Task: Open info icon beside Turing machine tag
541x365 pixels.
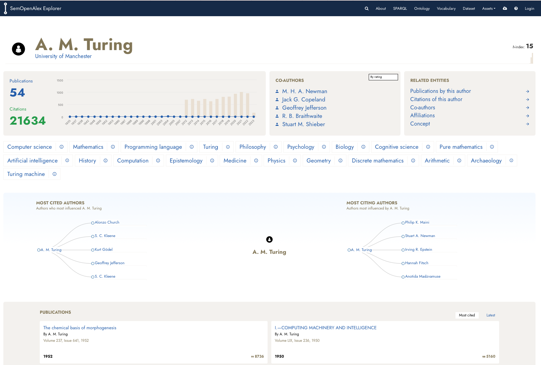Action: point(54,174)
